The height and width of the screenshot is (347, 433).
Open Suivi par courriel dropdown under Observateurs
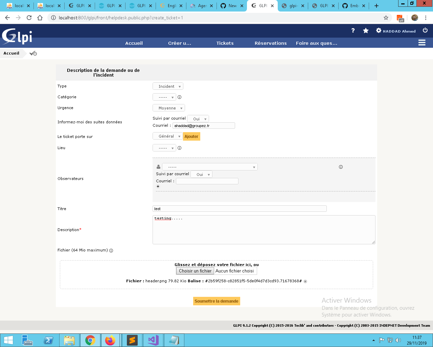pos(201,175)
